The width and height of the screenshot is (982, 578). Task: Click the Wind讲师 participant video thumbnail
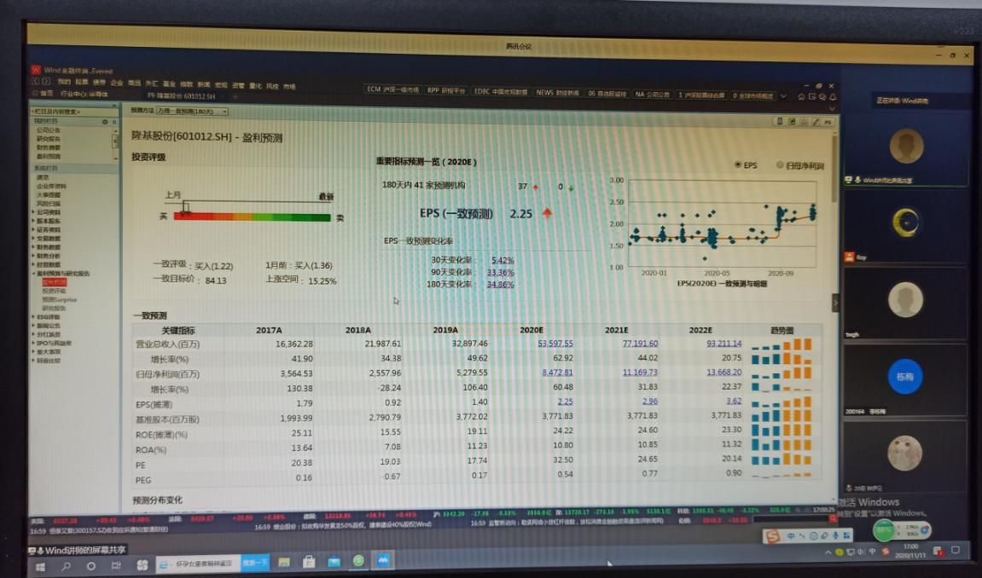pos(905,149)
